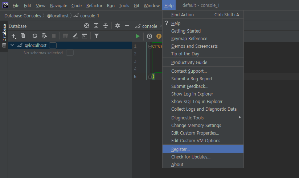Click the ellipsis beside No schemas selected
The image size is (299, 178).
tap(70, 53)
